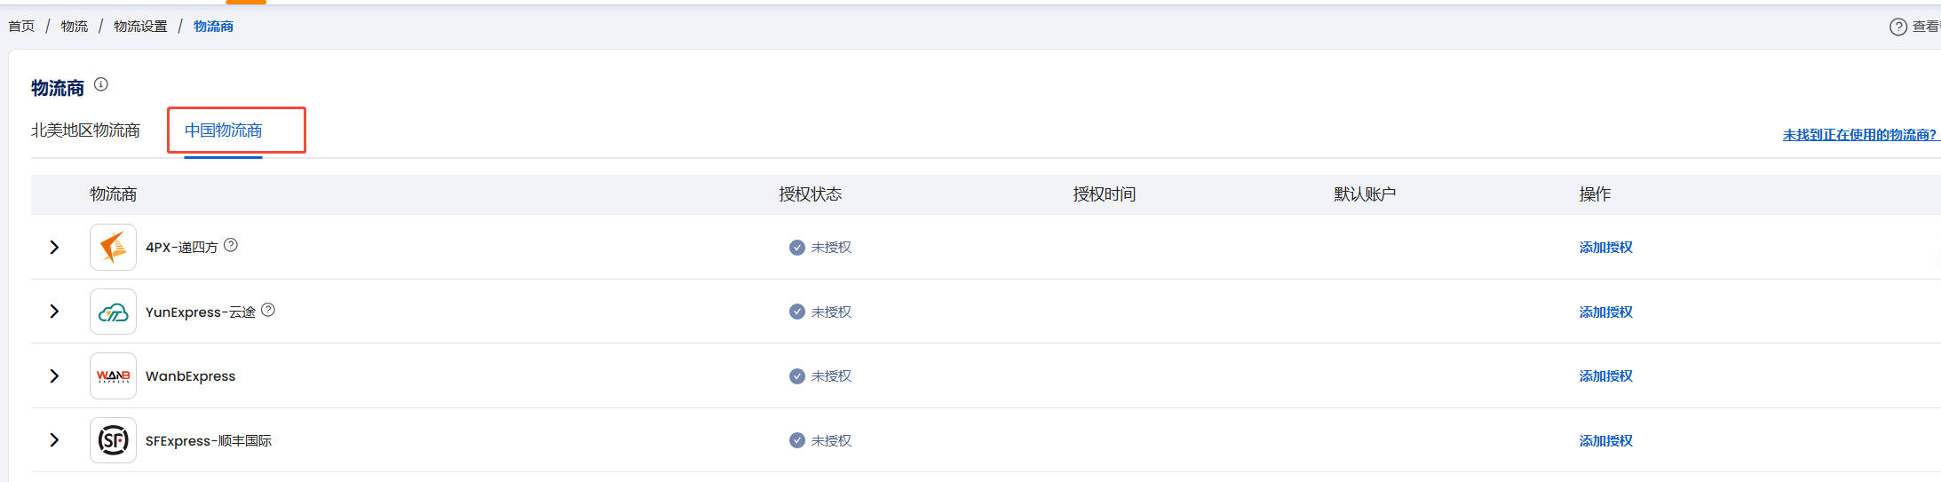Expand the WanbExpress row
The height and width of the screenshot is (482, 1941).
pyautogui.click(x=54, y=376)
